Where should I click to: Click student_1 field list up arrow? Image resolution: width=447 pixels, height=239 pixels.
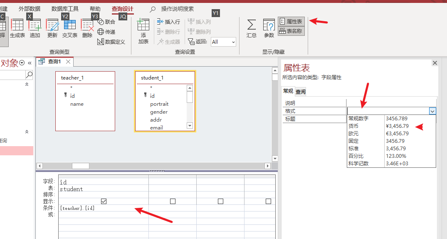[x=190, y=88]
